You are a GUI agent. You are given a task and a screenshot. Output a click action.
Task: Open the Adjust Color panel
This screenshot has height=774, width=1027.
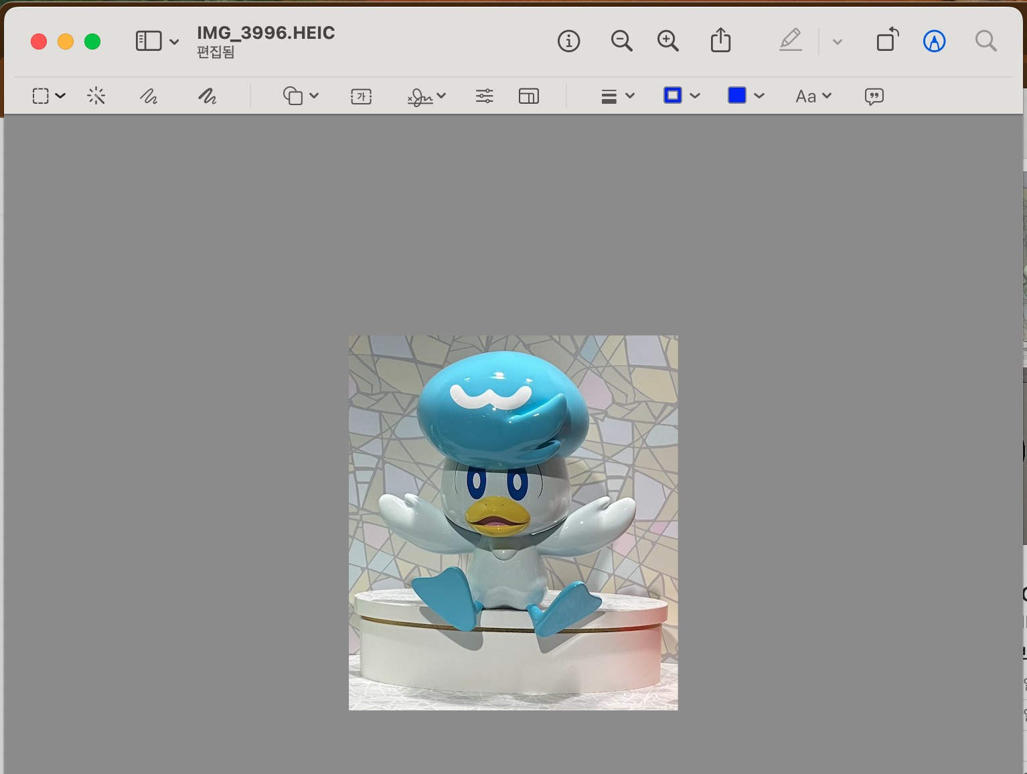(485, 96)
